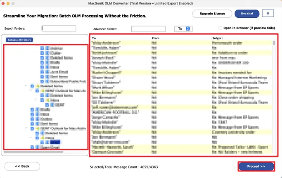
Task: Focus the Advanced Search input field
Action: 148,29
